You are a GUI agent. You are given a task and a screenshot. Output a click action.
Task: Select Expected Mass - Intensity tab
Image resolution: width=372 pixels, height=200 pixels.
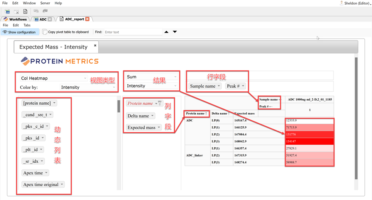click(53, 47)
